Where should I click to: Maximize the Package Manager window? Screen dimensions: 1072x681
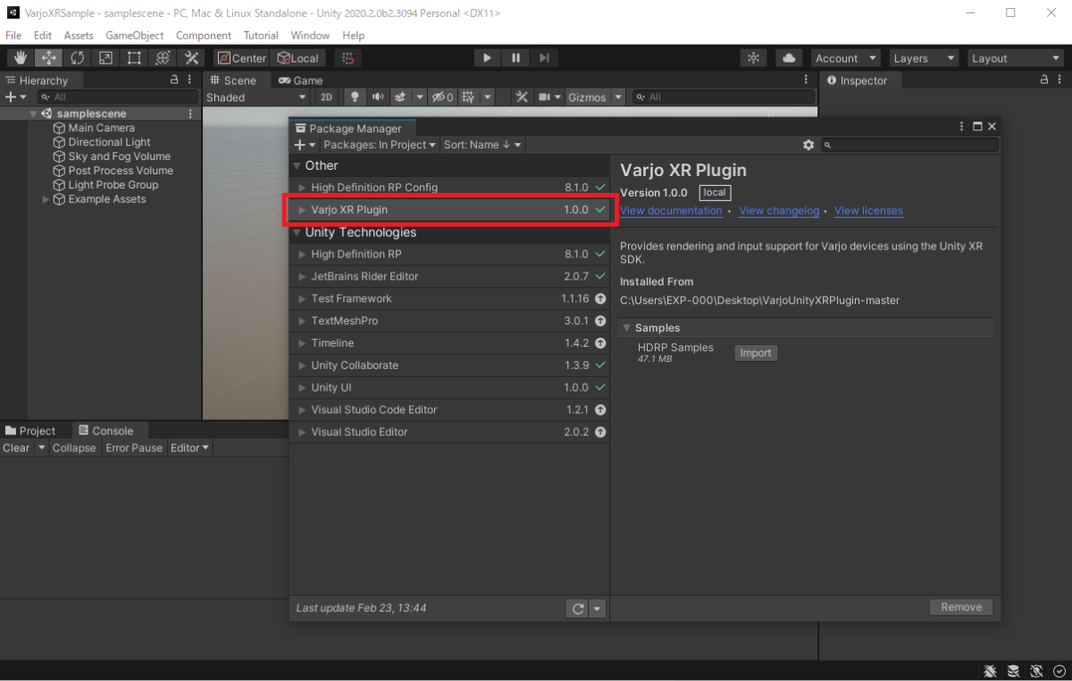[977, 127]
